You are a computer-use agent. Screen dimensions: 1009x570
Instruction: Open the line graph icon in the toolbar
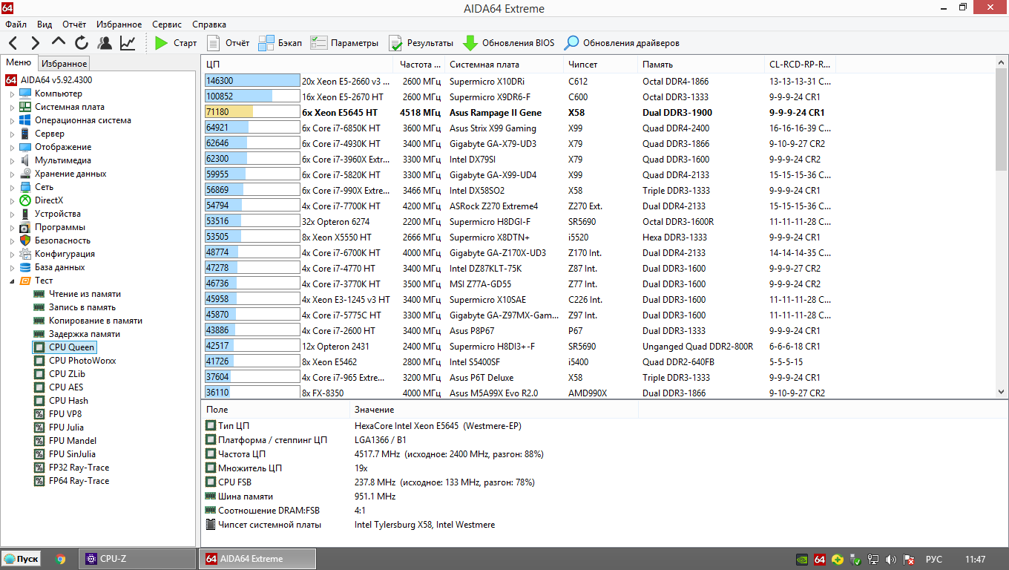tap(128, 43)
